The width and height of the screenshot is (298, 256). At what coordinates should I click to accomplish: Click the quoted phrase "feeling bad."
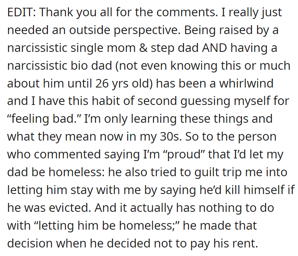[40, 119]
